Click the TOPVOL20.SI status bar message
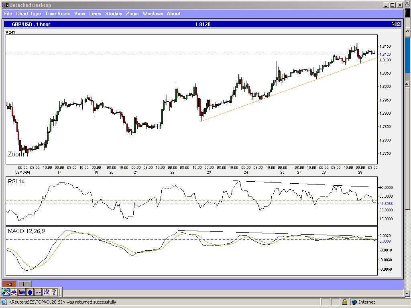Viewport: 411px width, 308px height. 62,302
